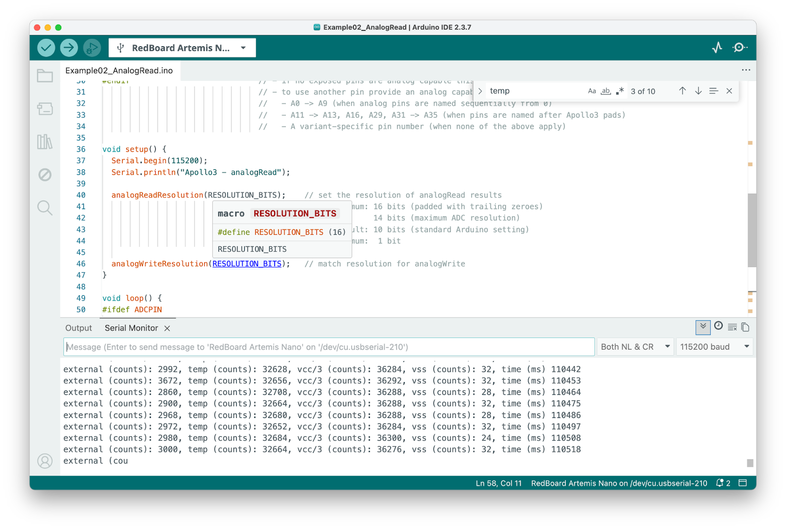Expand the Both NL & CR line ending dropdown
786x529 pixels.
(635, 347)
